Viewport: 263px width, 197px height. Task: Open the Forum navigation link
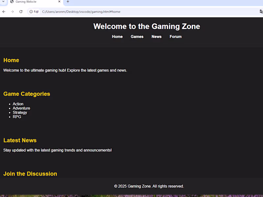(176, 36)
